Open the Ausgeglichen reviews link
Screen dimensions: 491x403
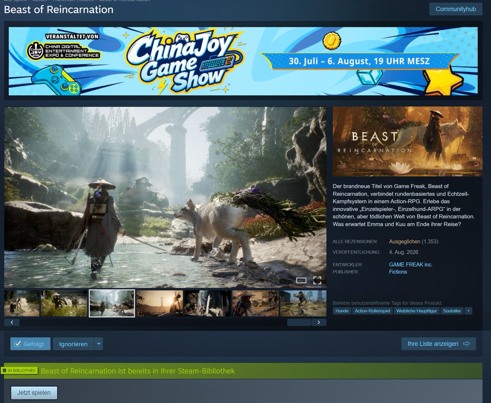(405, 242)
